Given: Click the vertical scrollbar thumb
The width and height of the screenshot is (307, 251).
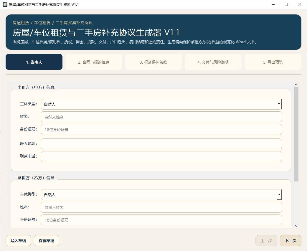Looking at the screenshot, I should [296, 134].
